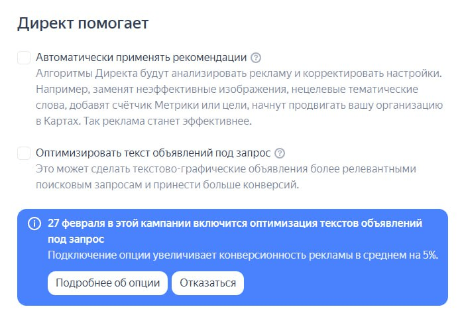Click the 'Директ помогает' section heading
Screen dimensions: 460x325
(83, 23)
